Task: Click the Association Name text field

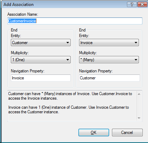Action: click(75, 21)
